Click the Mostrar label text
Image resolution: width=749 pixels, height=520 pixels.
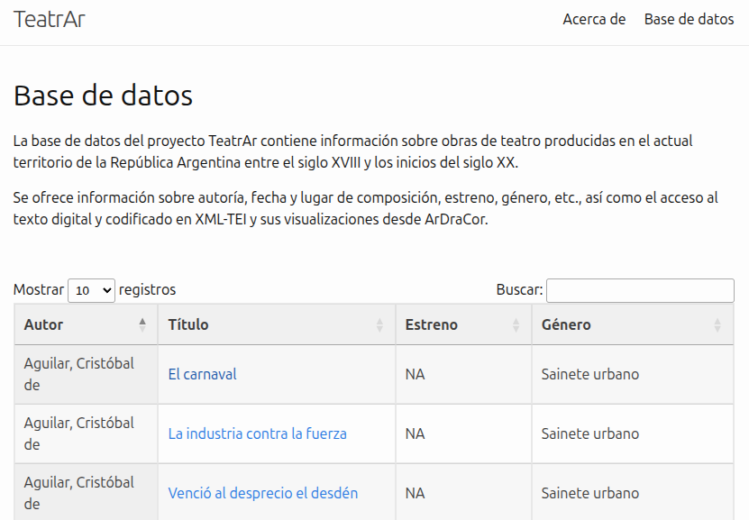click(39, 290)
